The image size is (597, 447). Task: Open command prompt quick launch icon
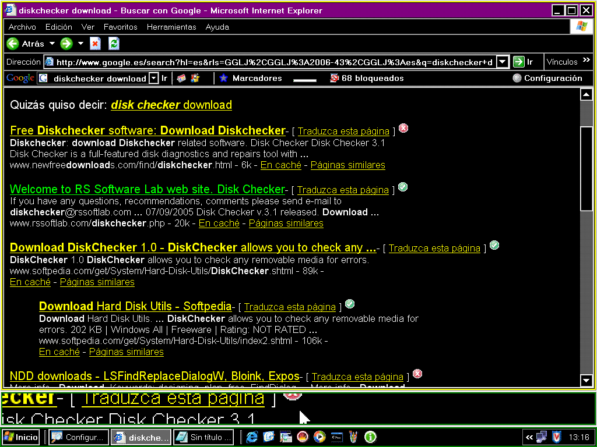336,437
